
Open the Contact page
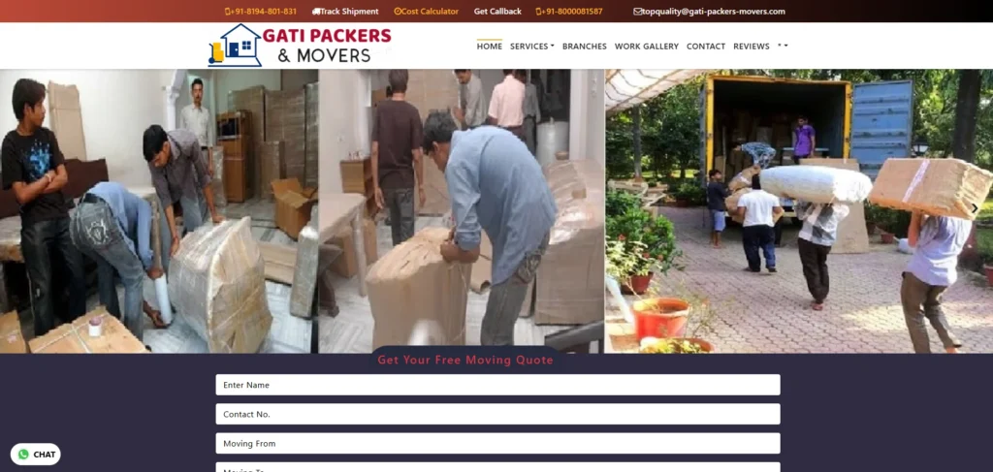706,47
